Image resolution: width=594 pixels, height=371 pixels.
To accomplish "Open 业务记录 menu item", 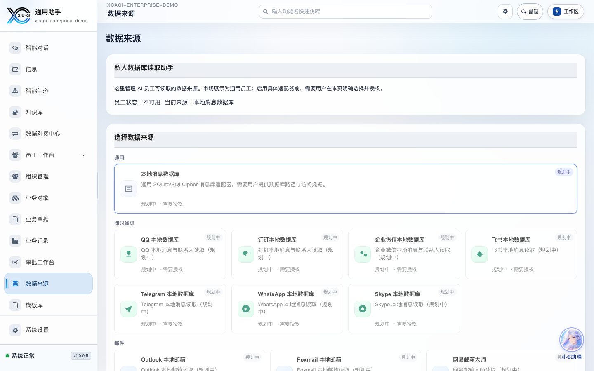I will (x=48, y=241).
